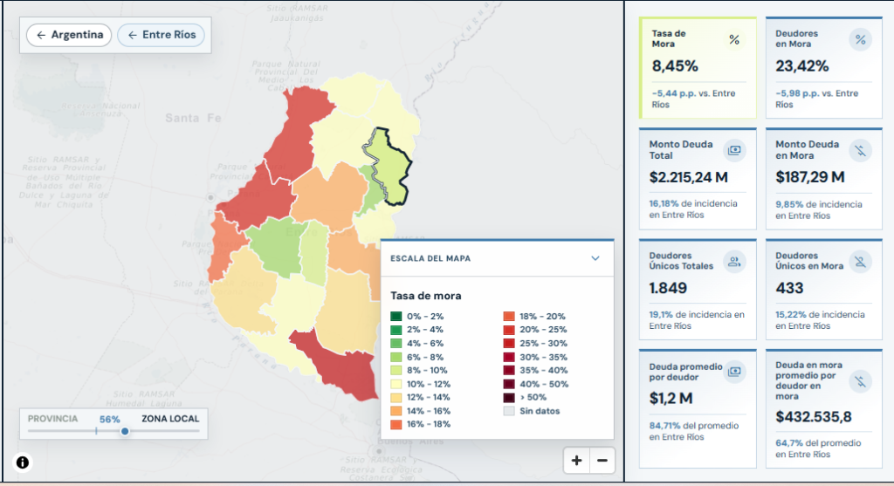Click the 14% - 16% legend swatch
The image size is (894, 486).
tap(396, 411)
